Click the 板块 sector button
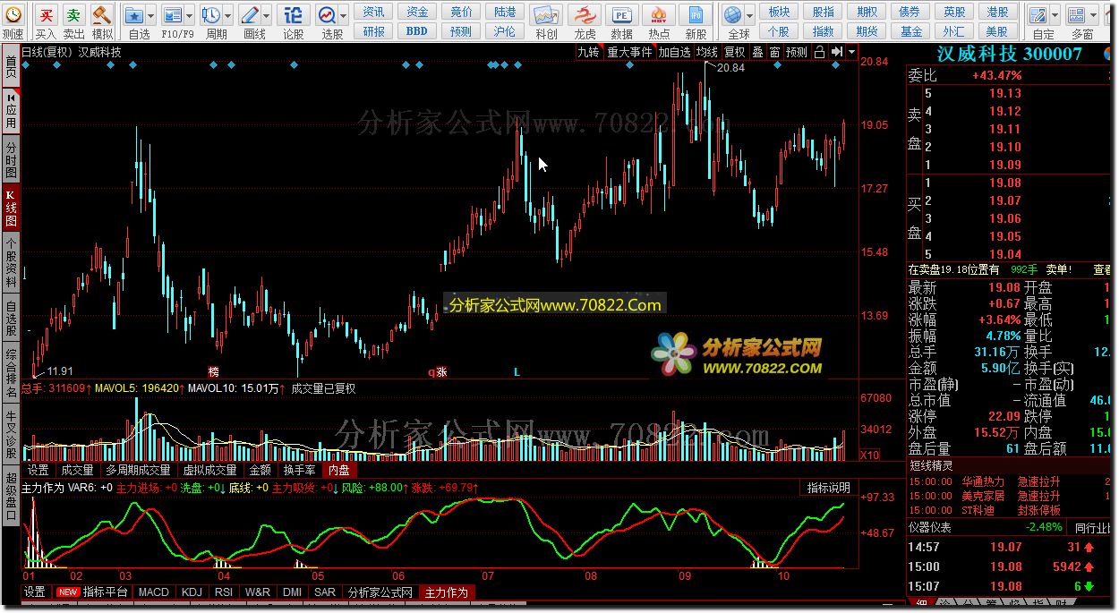The image size is (1119, 613). point(779,12)
